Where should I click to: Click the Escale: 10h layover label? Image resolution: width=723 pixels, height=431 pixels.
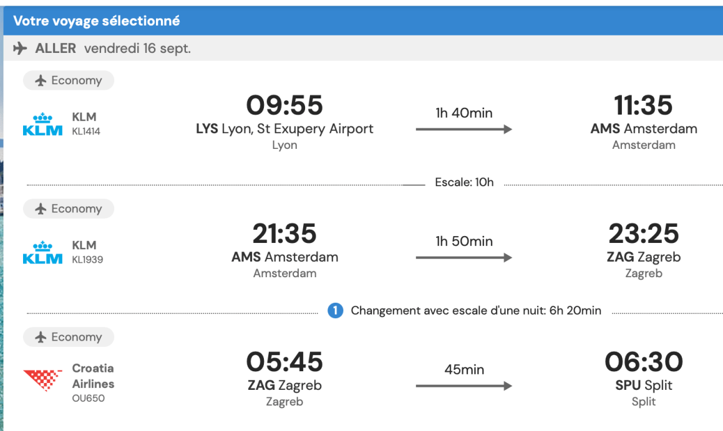point(464,182)
